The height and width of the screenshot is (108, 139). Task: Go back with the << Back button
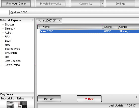[x=89, y=99]
